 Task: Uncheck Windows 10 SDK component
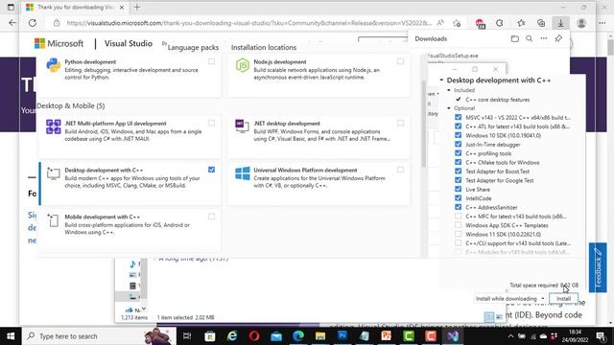click(x=459, y=135)
